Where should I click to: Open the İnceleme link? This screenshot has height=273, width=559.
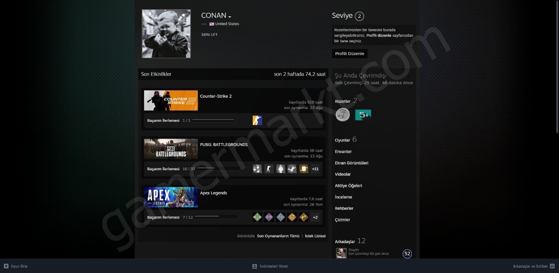[344, 197]
